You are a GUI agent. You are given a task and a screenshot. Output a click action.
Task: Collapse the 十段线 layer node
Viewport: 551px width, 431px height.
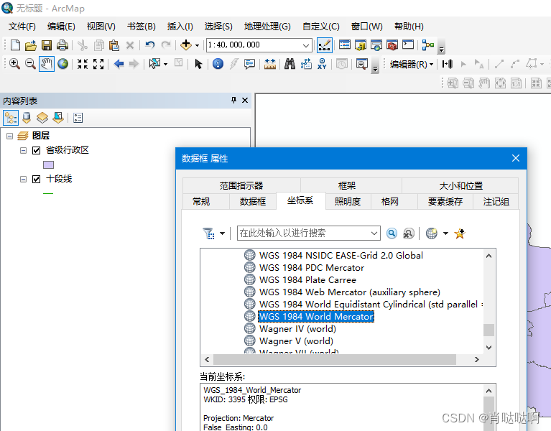click(x=23, y=179)
